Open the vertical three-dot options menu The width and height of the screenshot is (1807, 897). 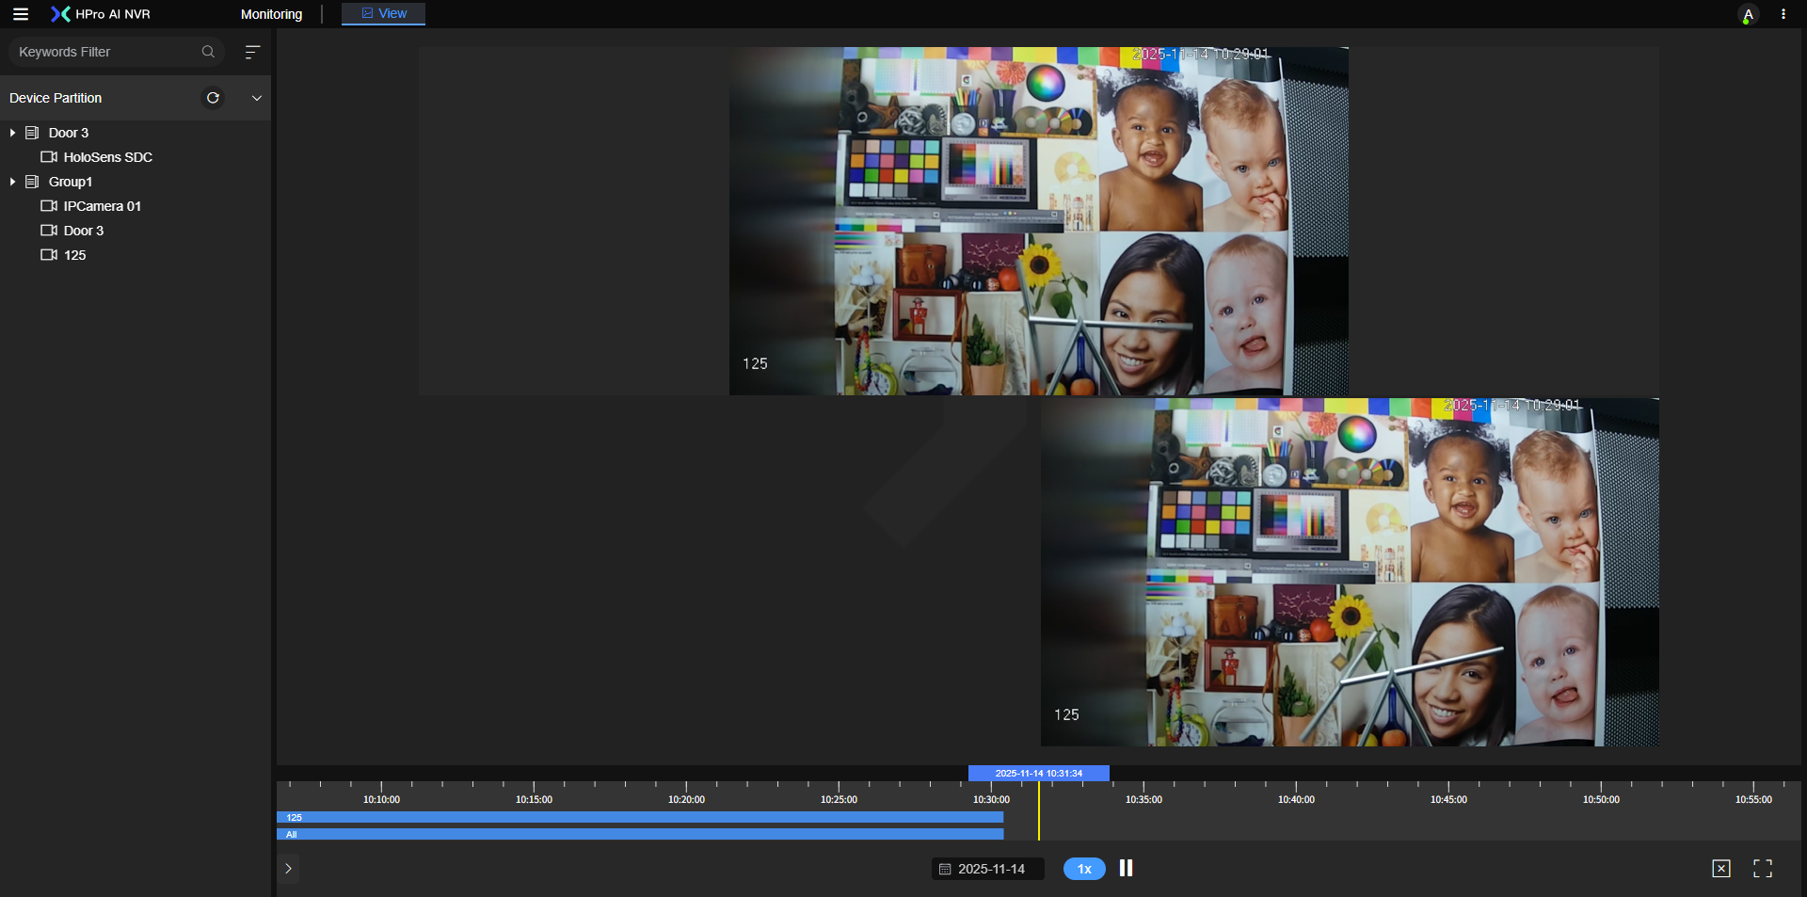[1783, 14]
